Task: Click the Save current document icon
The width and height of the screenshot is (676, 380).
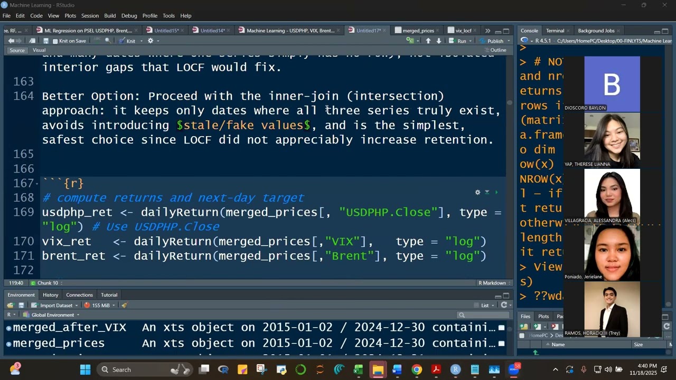Action: point(46,41)
